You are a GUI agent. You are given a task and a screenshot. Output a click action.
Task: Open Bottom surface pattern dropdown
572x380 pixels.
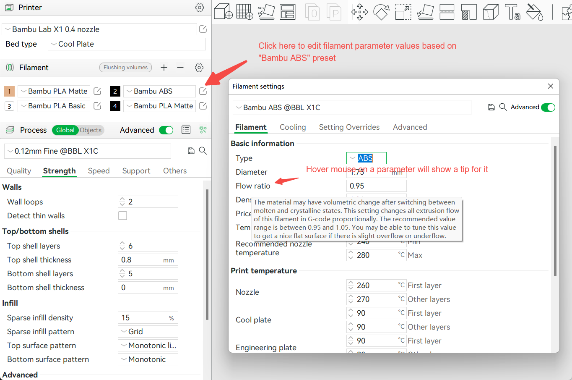[148, 359]
